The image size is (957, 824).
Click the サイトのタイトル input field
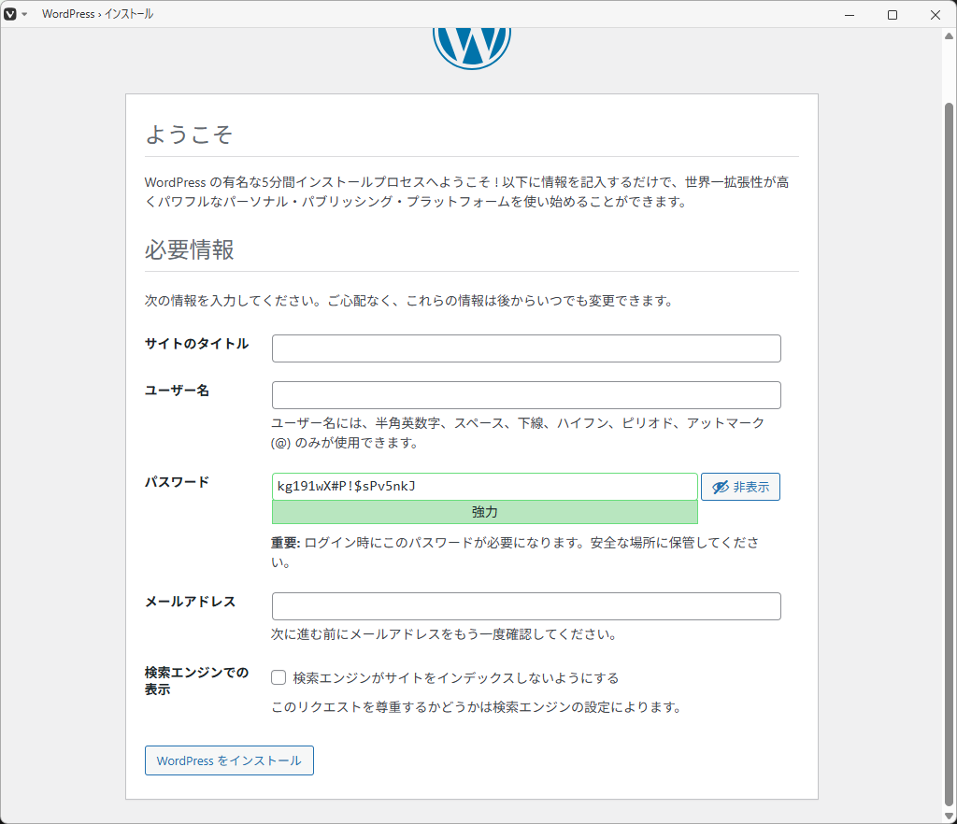coord(526,348)
